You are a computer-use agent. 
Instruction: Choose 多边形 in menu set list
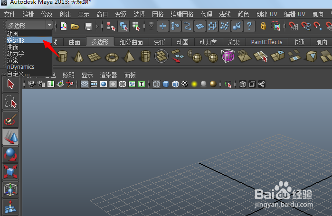click(x=29, y=40)
